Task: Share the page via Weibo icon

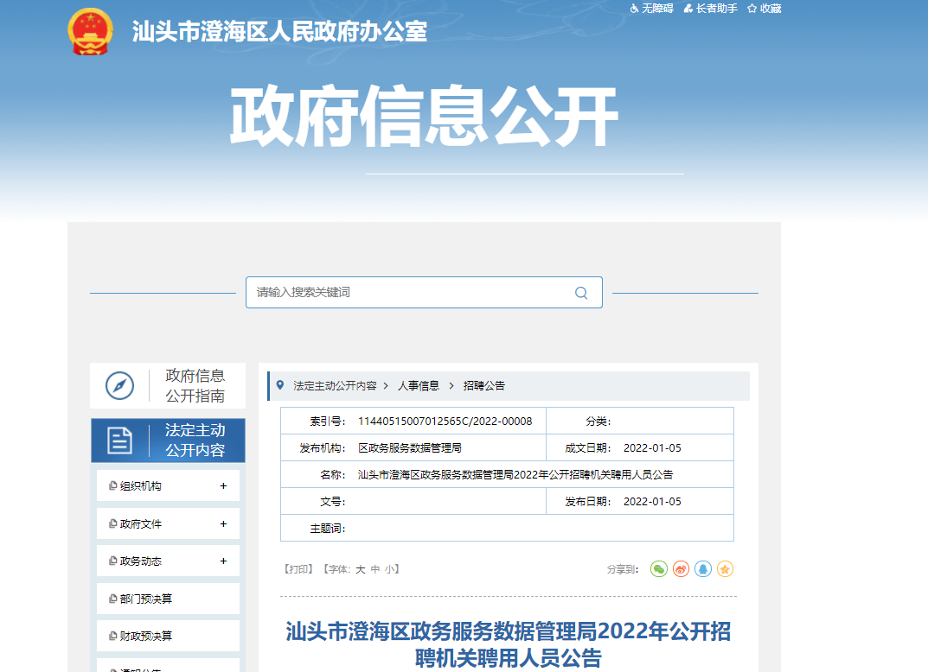Action: click(682, 569)
